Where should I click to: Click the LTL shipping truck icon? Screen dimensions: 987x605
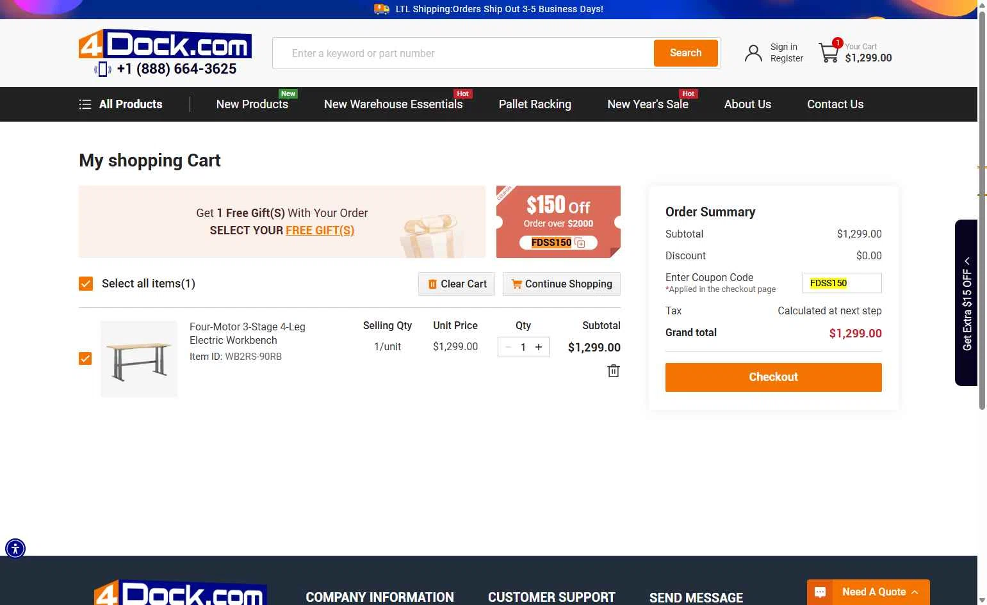click(382, 9)
